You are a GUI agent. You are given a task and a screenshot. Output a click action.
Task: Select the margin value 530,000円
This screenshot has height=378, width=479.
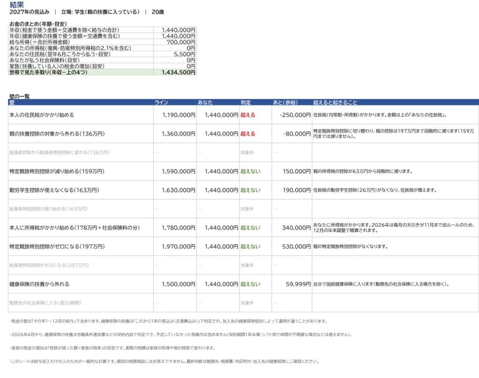(x=296, y=247)
